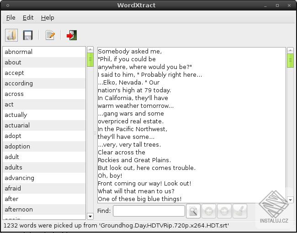Select the word 'across' in the list
Image resolution: width=297 pixels, height=233 pixels.
[x=44, y=94]
